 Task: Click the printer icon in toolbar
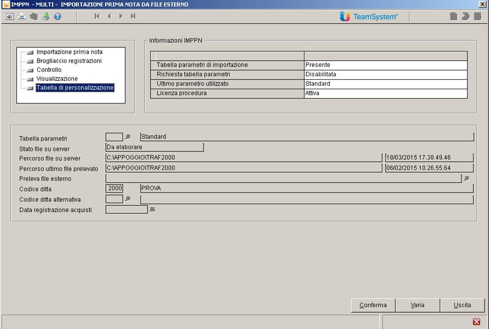pos(22,17)
